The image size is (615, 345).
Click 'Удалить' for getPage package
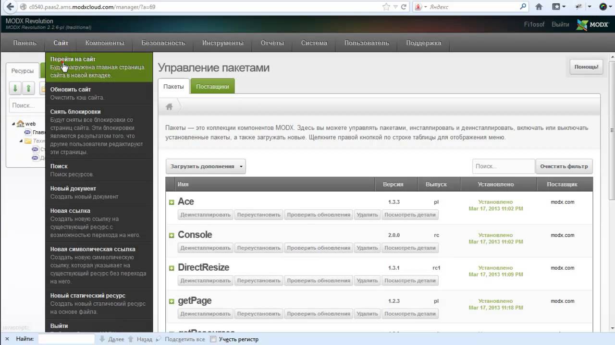(368, 314)
